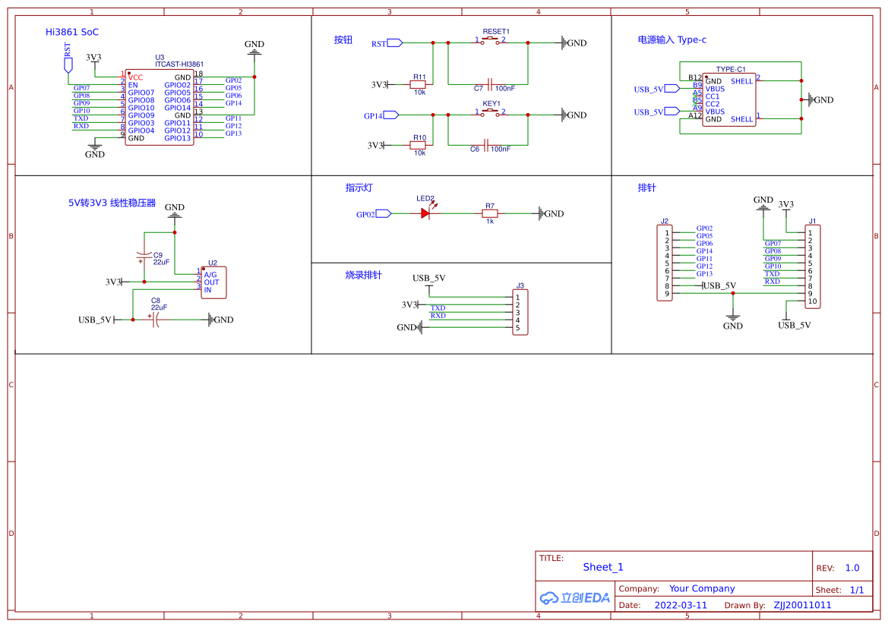The image size is (888, 627).
Task: Click the "5V转3V3 线性稳压器" section title
Action: 112,203
